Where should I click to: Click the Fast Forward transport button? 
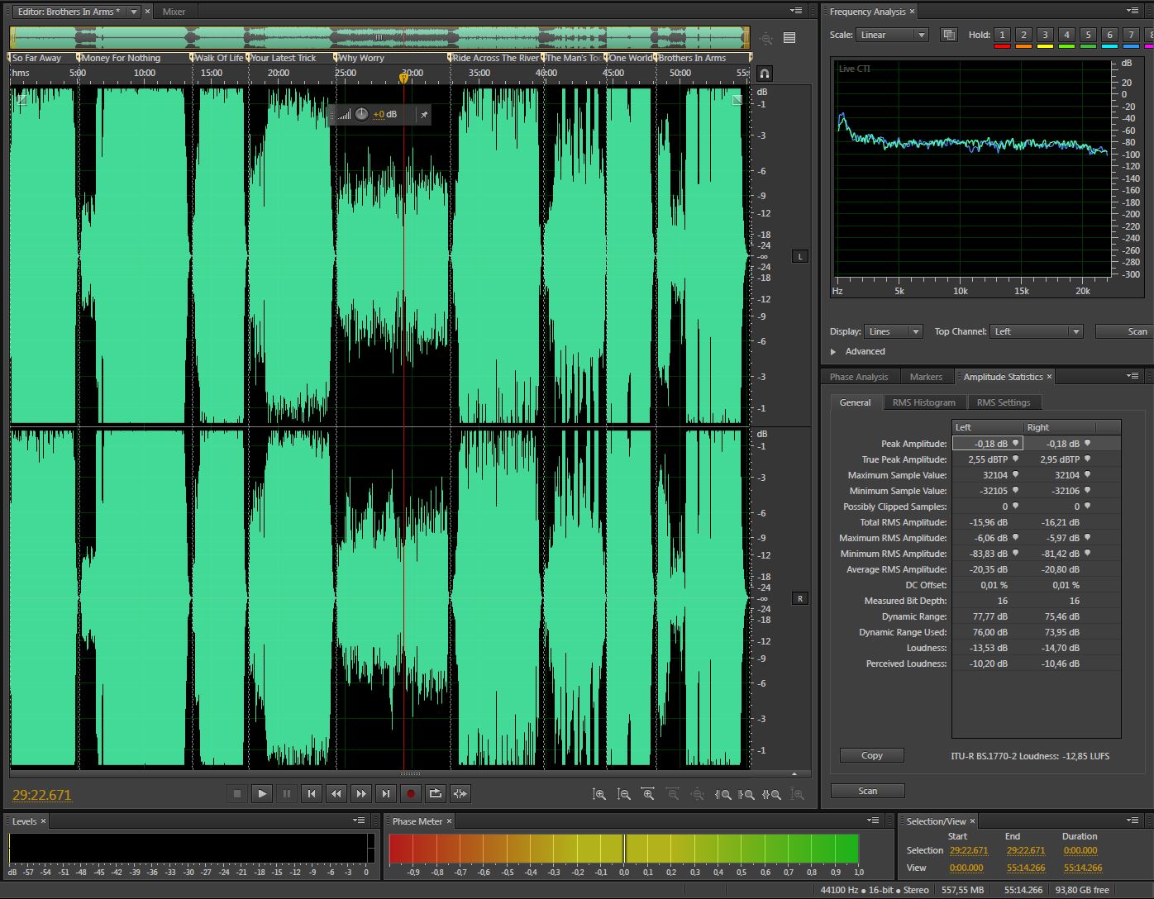[x=361, y=794]
